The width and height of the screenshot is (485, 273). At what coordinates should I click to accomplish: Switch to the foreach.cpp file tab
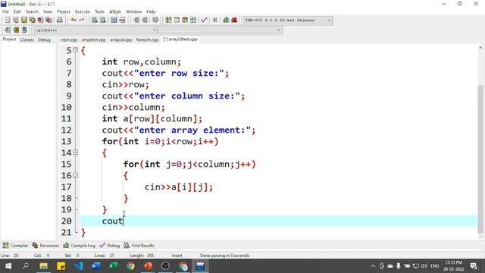147,39
